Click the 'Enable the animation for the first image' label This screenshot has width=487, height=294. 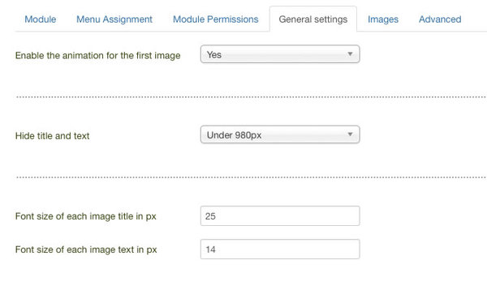click(x=98, y=55)
